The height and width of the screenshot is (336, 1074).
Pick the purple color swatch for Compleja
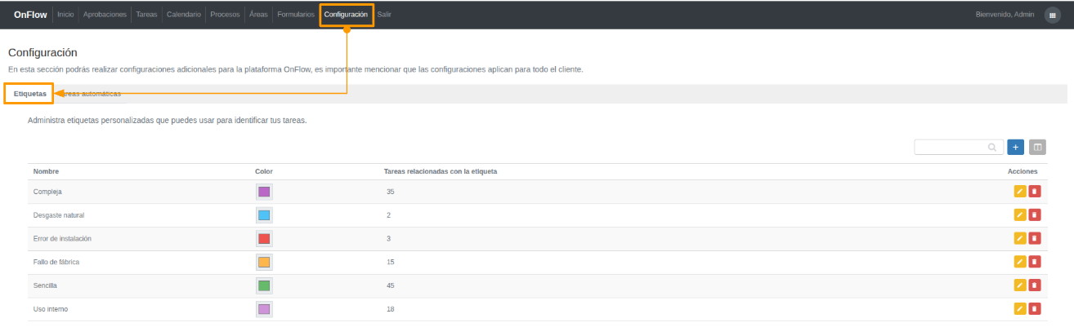(263, 192)
